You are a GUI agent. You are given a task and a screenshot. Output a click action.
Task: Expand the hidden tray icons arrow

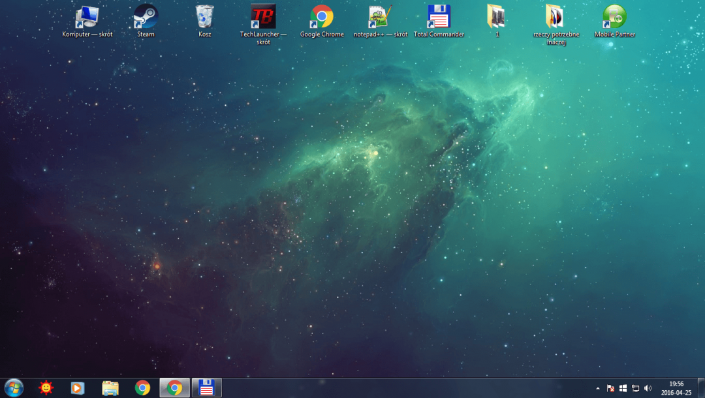598,388
